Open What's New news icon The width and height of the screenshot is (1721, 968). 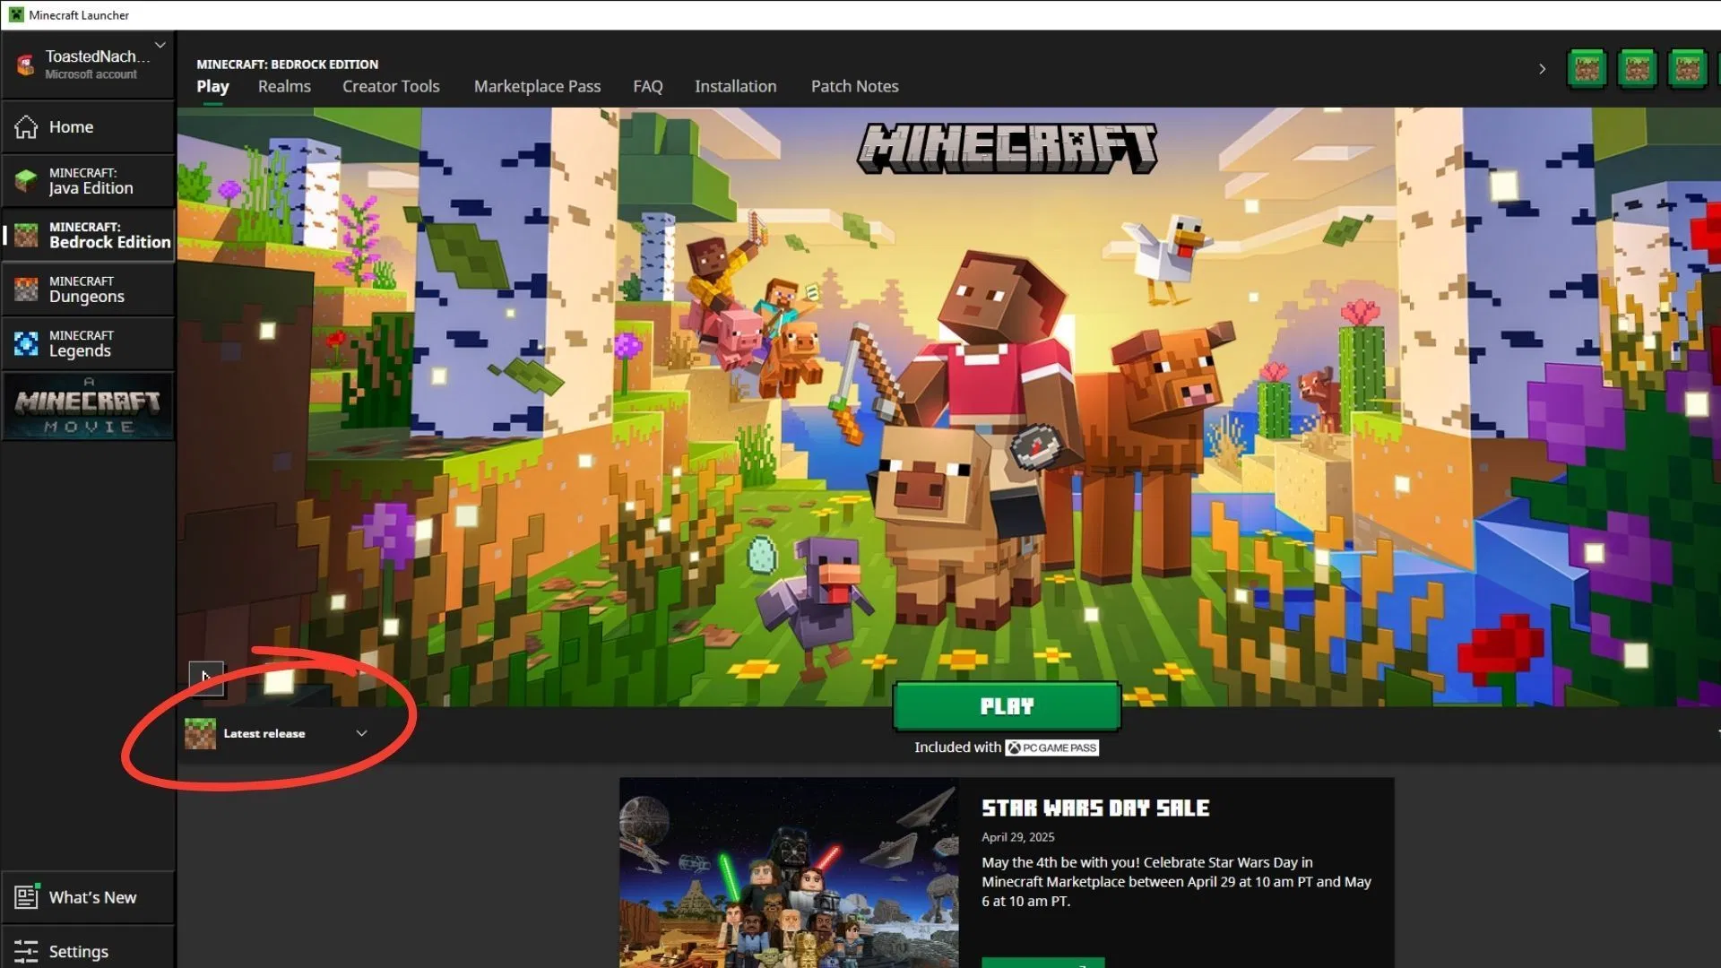coord(26,897)
